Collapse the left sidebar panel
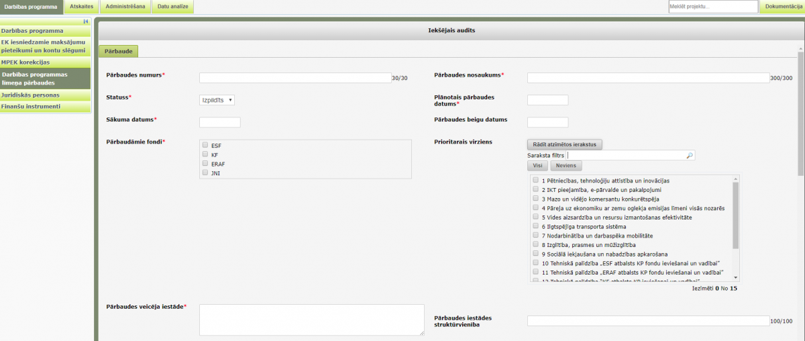 click(x=86, y=21)
